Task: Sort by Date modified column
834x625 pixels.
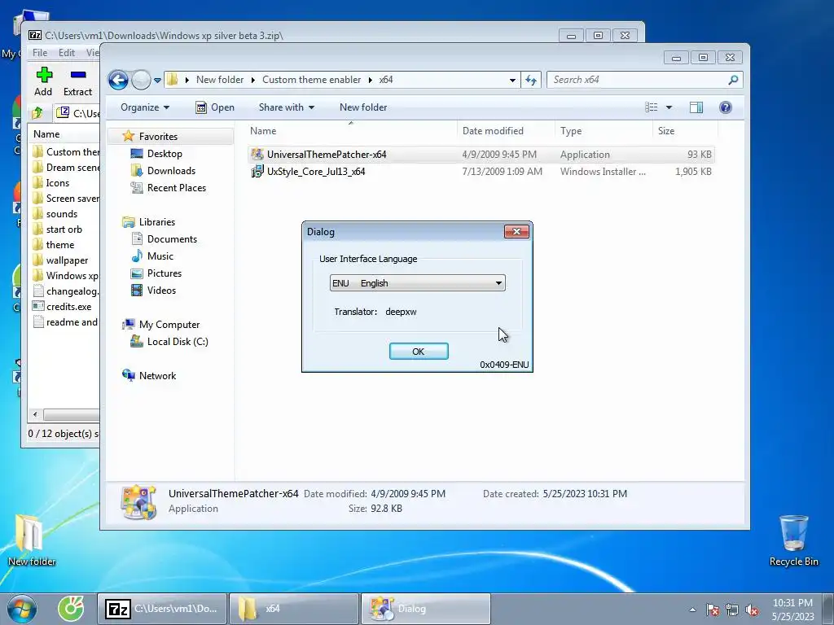Action: (x=506, y=131)
